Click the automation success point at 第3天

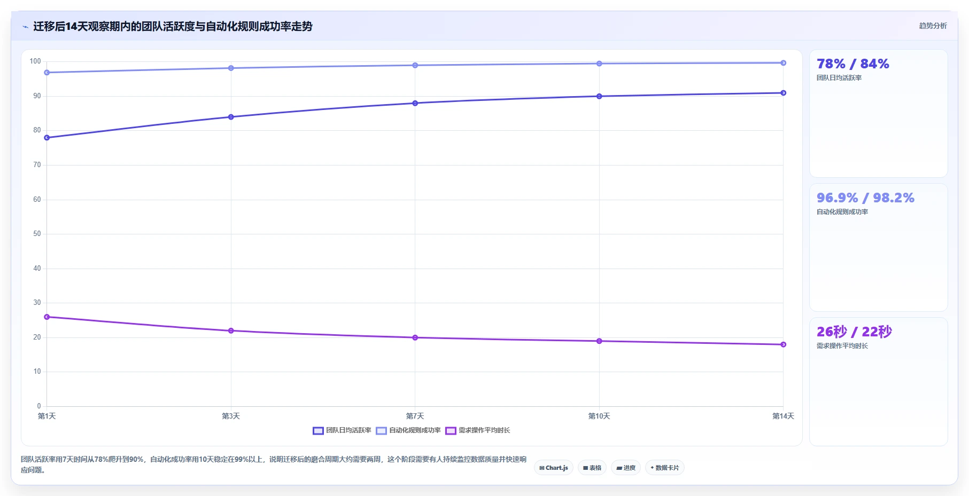pyautogui.click(x=231, y=68)
